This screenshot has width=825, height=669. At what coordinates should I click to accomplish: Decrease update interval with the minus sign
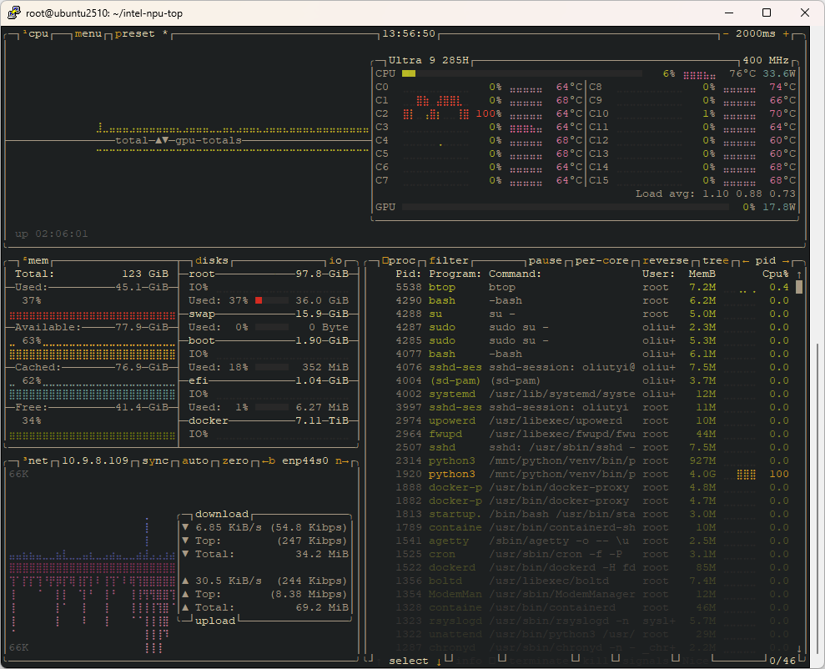(726, 34)
